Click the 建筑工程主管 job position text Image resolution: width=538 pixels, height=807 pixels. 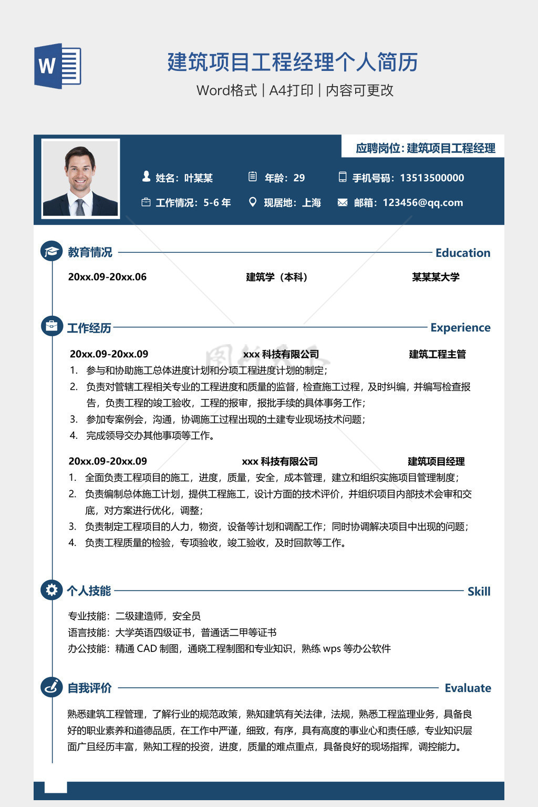(x=437, y=354)
